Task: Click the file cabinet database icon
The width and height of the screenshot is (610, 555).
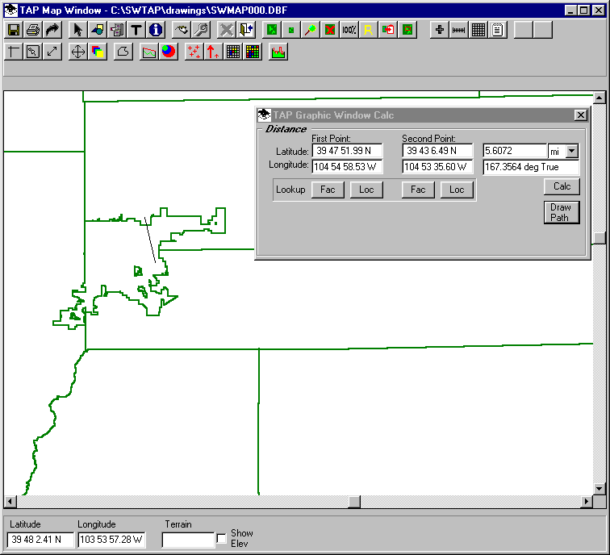Action: coord(117,30)
